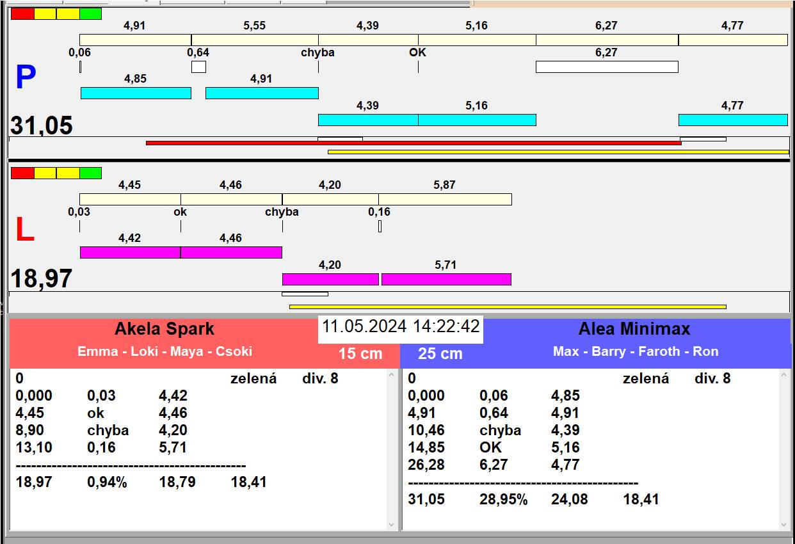Click the Akela Spark team header
The height and width of the screenshot is (544, 795).
[165, 329]
